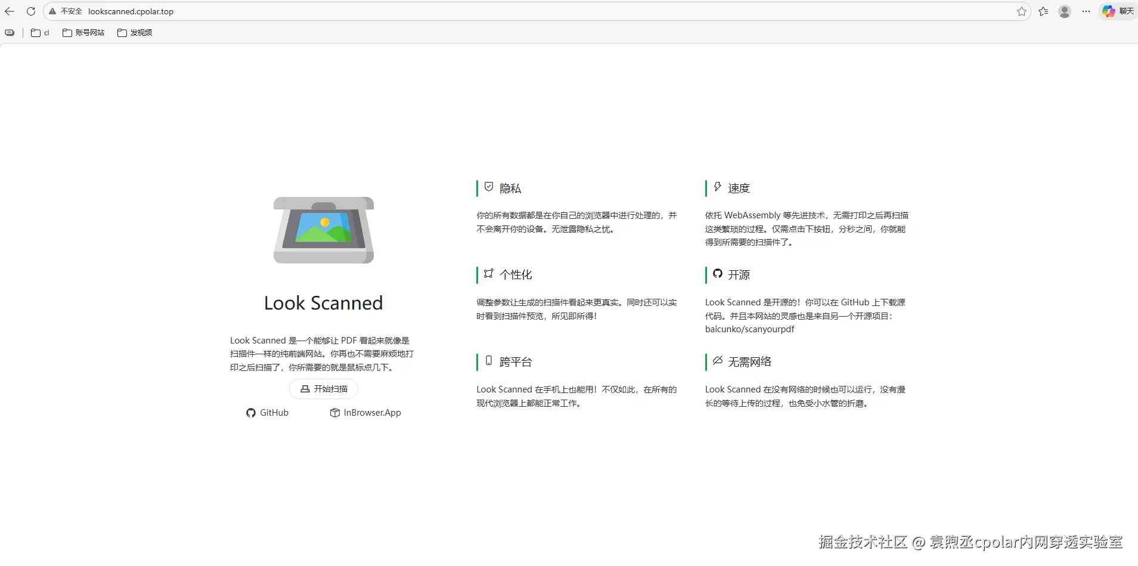Open the cl bookmarks folder
Image resolution: width=1138 pixels, height=566 pixels.
(40, 33)
